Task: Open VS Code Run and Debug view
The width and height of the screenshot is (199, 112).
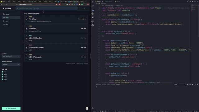Action: (x=93, y=14)
